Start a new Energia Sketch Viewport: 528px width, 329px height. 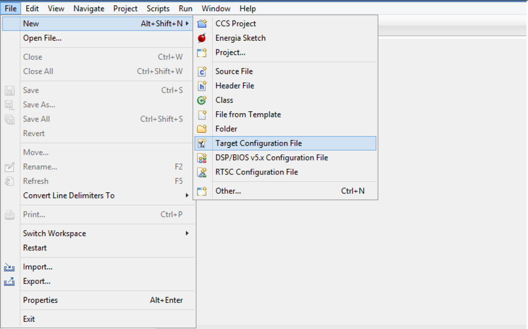[240, 38]
